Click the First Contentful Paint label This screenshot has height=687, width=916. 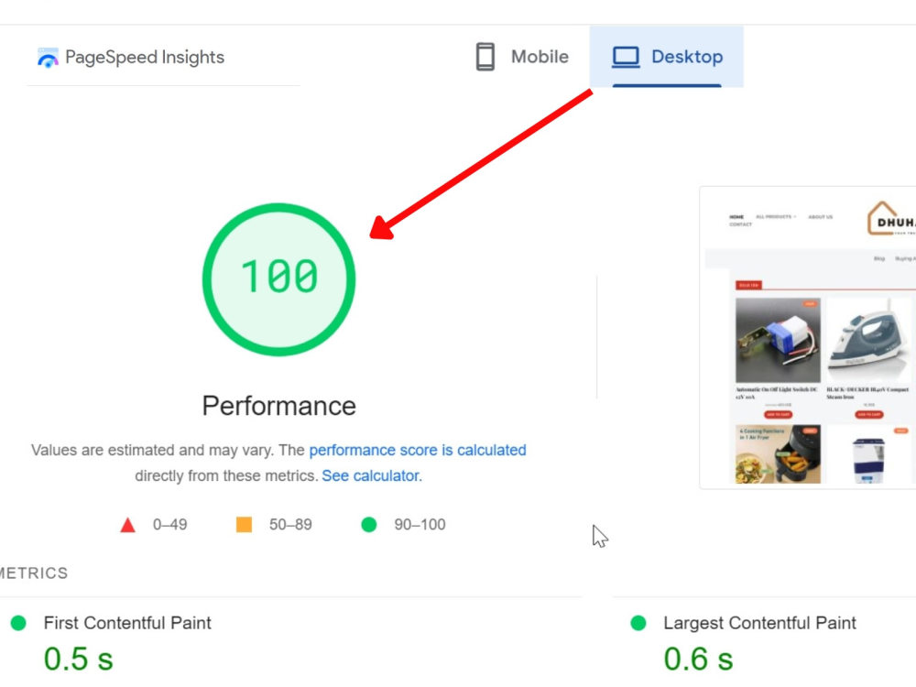[x=127, y=623]
